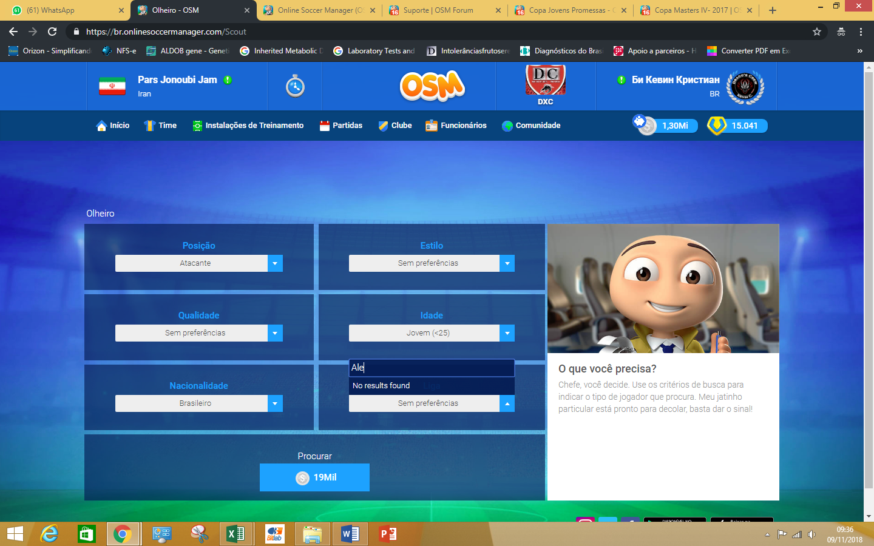
Task: Expand the Posição dropdown arrow
Action: coord(275,263)
